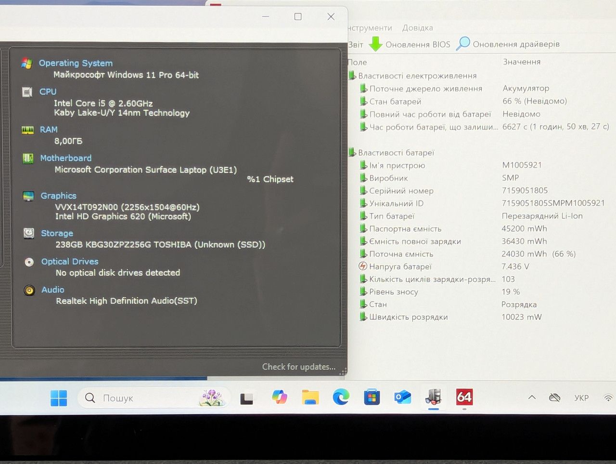616x464 pixels.
Task: Click "Intel Core i5 @ 2.60GHz" in Speccy
Action: coord(103,103)
